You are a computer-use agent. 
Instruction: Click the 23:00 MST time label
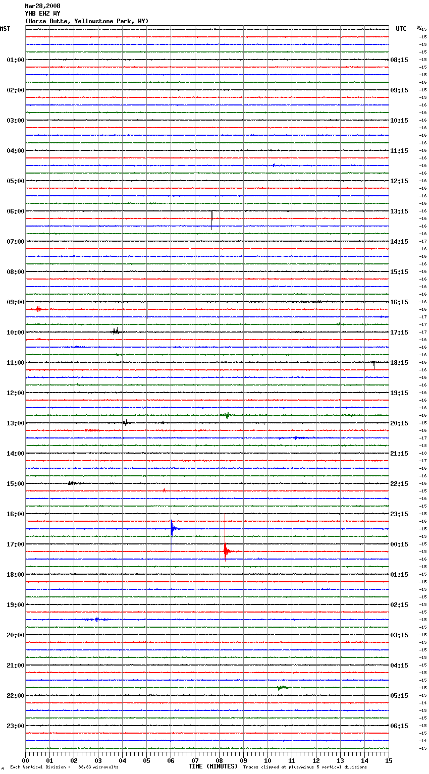coord(16,726)
